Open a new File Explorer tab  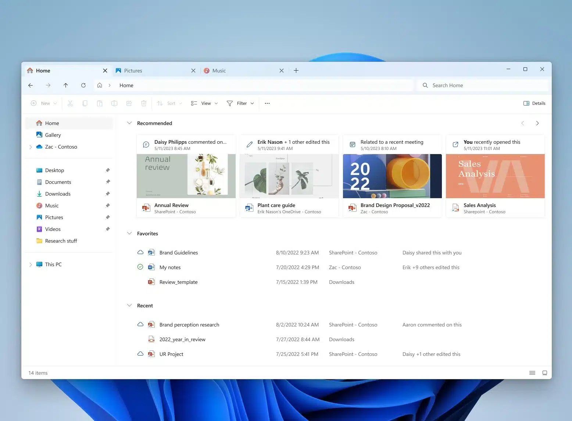(296, 70)
